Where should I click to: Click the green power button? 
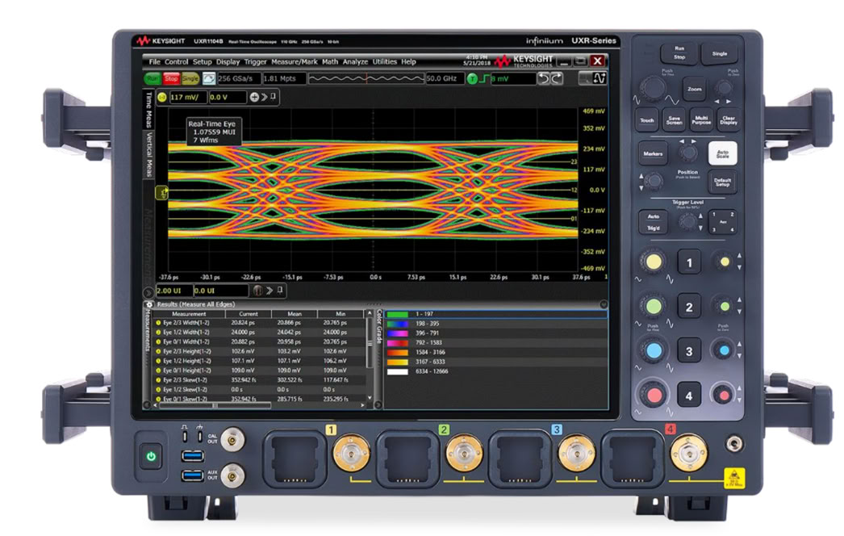pyautogui.click(x=151, y=456)
